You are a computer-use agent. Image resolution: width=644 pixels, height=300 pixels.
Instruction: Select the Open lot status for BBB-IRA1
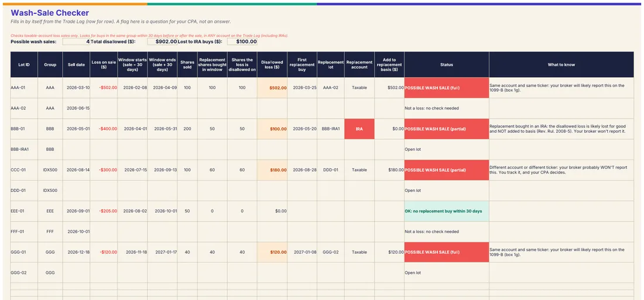point(447,149)
